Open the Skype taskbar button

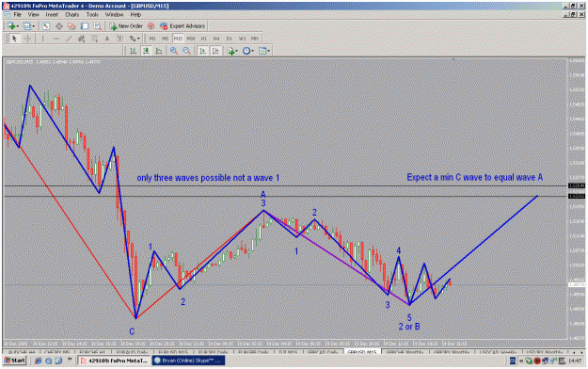(188, 361)
